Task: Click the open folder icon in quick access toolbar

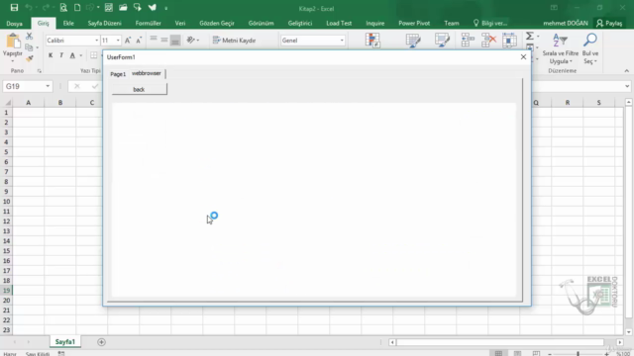Action: [123, 8]
